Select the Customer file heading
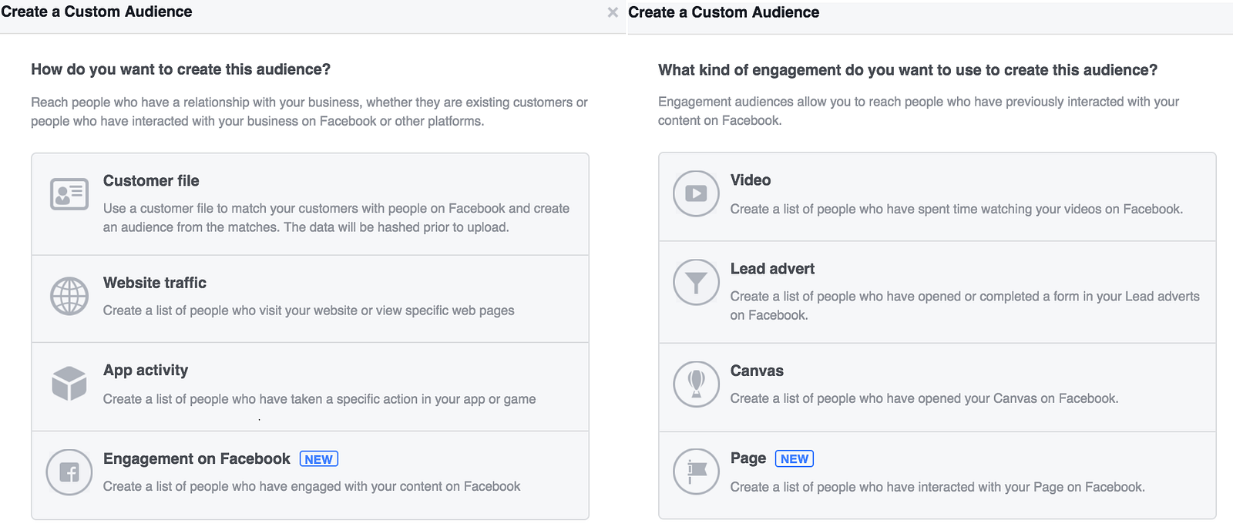The height and width of the screenshot is (527, 1233). click(x=151, y=181)
